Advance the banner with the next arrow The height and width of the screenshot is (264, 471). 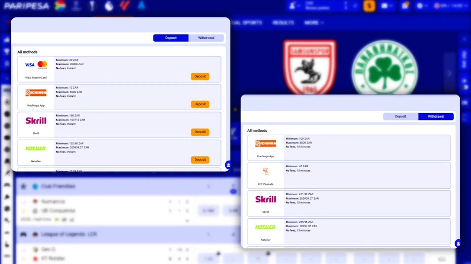coord(449,73)
